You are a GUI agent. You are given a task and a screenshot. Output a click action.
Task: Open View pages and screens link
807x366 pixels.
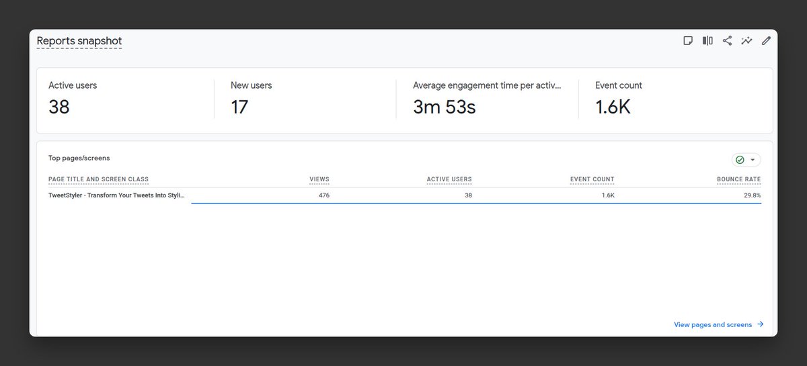point(719,324)
